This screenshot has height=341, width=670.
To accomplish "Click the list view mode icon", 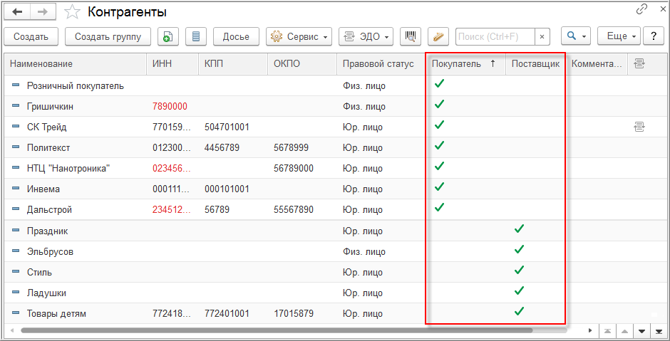I will click(196, 37).
